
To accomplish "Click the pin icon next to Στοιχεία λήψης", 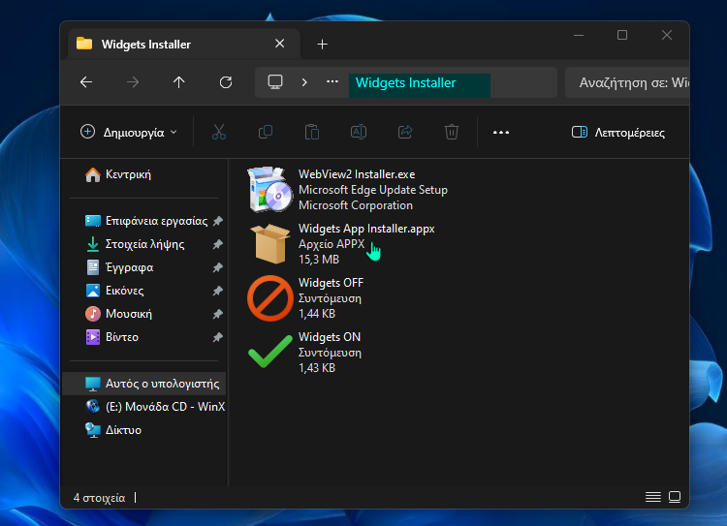I will [x=217, y=244].
